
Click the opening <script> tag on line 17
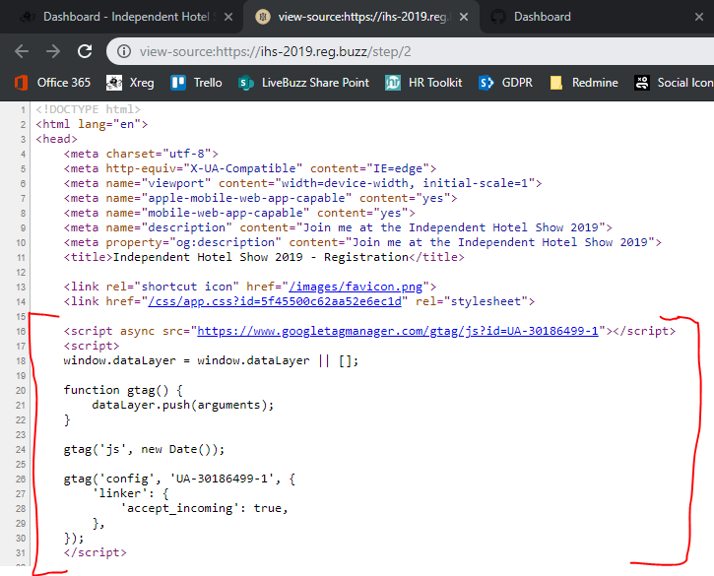[x=92, y=346]
